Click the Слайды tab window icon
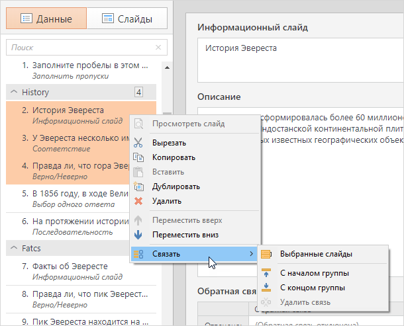The width and height of the screenshot is (404, 326). [x=108, y=19]
